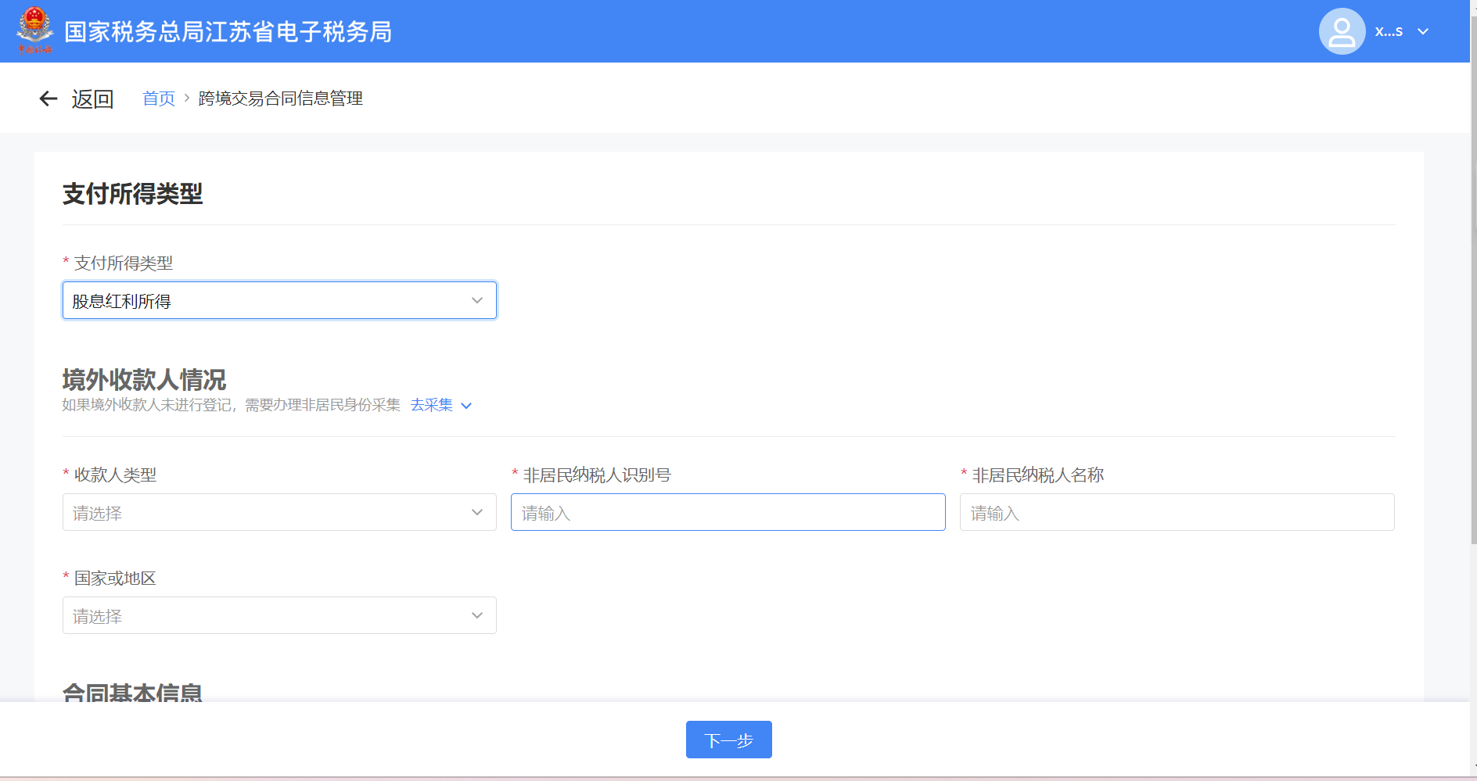1477x781 pixels.
Task: Expand the account menu chevron beside x...s
Action: [x=1423, y=31]
